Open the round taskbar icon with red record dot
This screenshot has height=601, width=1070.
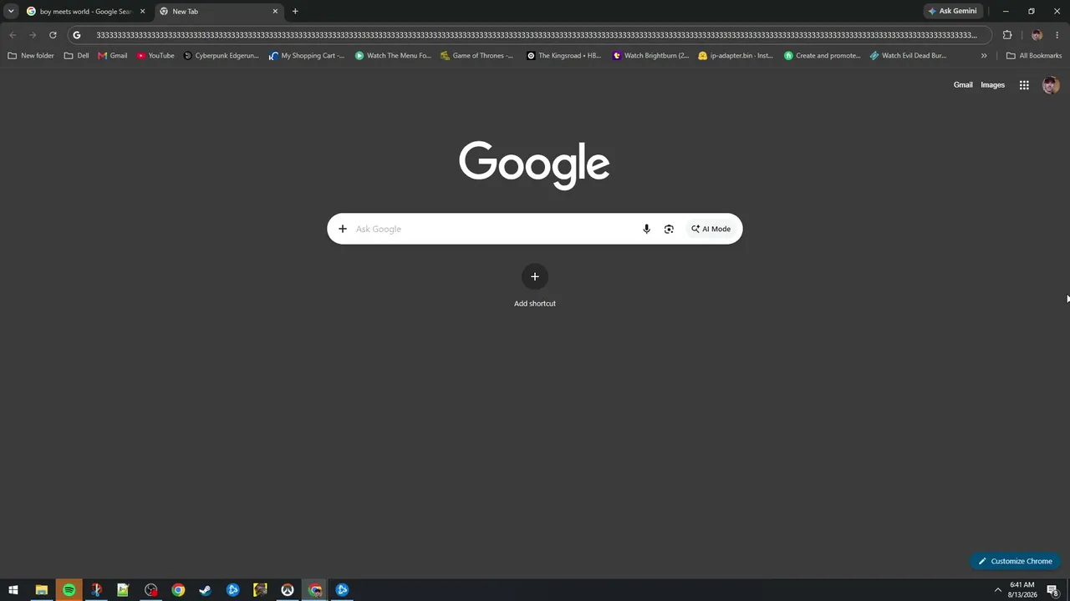150,590
